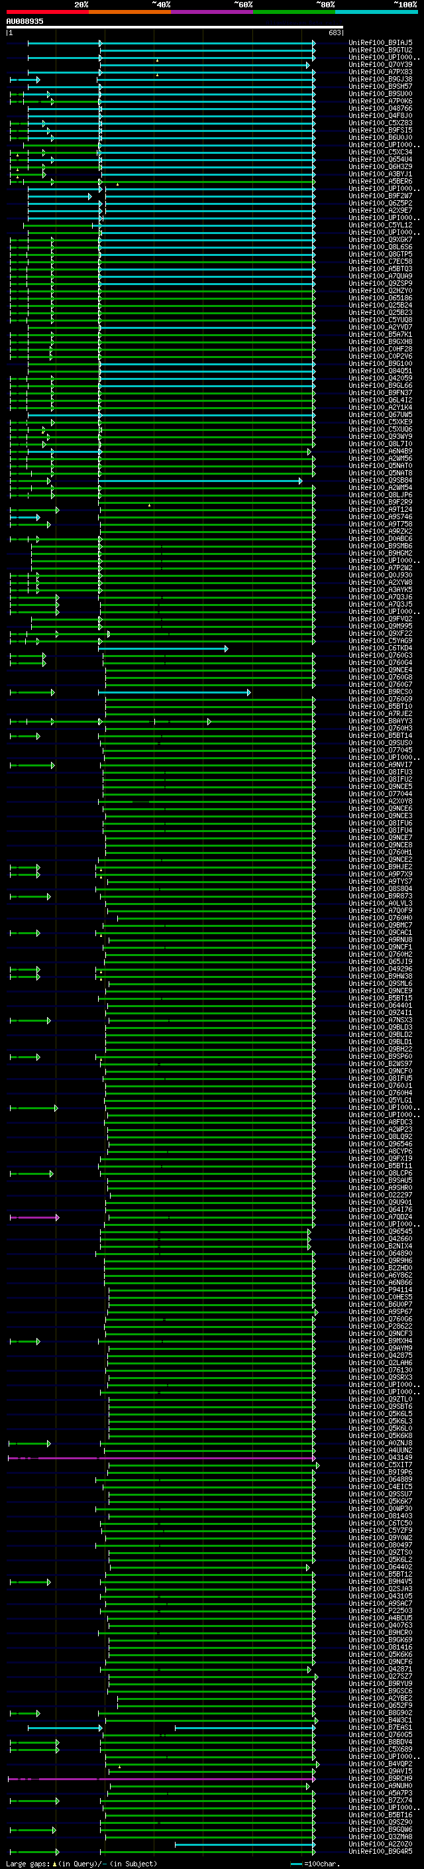Click the cyan alignment bar for B9RCS0
The height and width of the screenshot is (1869, 424).
pyautogui.click(x=175, y=692)
